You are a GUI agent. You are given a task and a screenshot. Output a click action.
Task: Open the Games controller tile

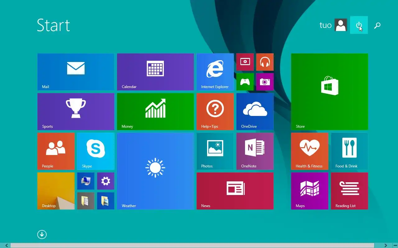click(x=245, y=82)
